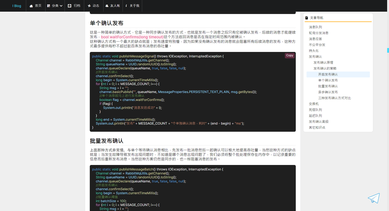Click the channel.waitForConfirms() code line

point(132,100)
